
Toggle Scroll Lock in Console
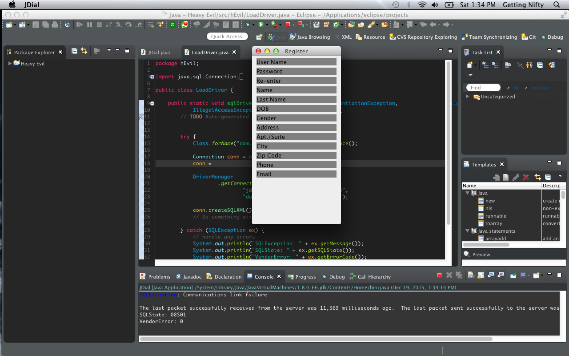pos(481,275)
